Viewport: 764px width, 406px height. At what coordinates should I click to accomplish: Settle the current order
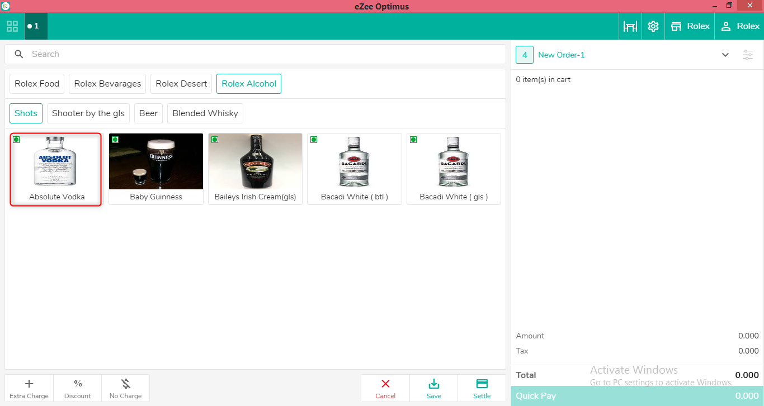[482, 389]
